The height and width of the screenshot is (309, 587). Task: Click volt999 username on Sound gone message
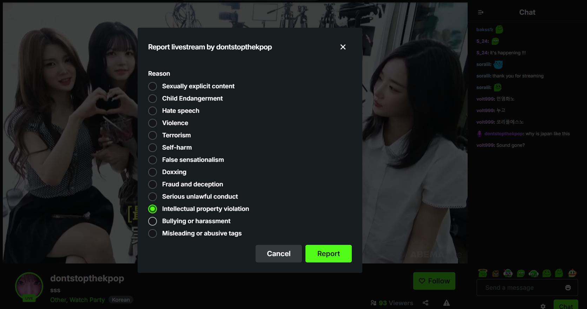[x=486, y=145]
